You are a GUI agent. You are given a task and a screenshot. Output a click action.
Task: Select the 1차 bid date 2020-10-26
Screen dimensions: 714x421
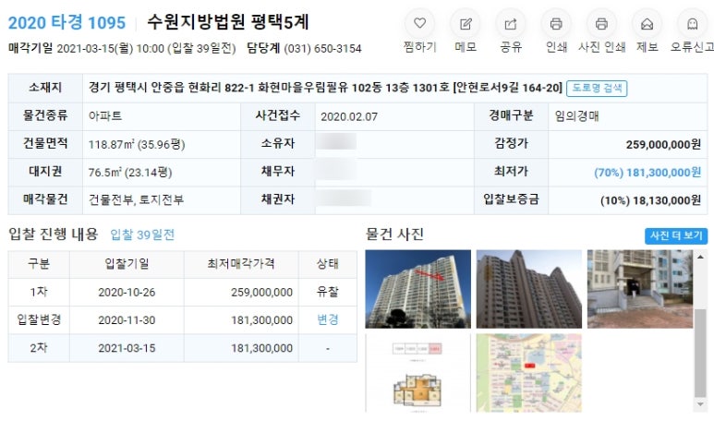tap(127, 292)
